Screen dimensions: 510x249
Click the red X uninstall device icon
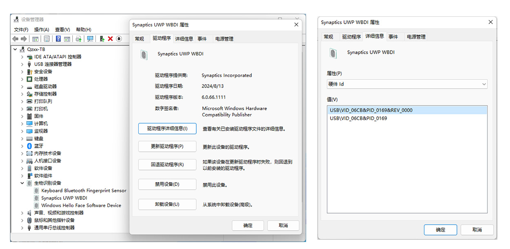(x=110, y=39)
